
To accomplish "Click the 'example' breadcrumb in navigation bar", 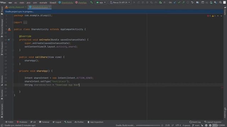I will (x=43, y=2).
